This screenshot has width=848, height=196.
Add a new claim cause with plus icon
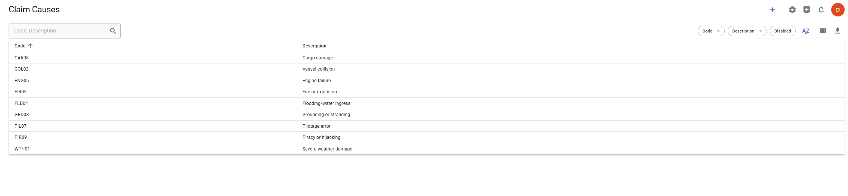[773, 10]
